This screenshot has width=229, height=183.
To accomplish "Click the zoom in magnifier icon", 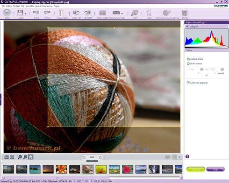I will click(x=20, y=157).
